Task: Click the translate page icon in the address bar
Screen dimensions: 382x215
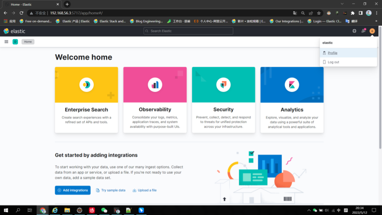Action: pyautogui.click(x=295, y=13)
